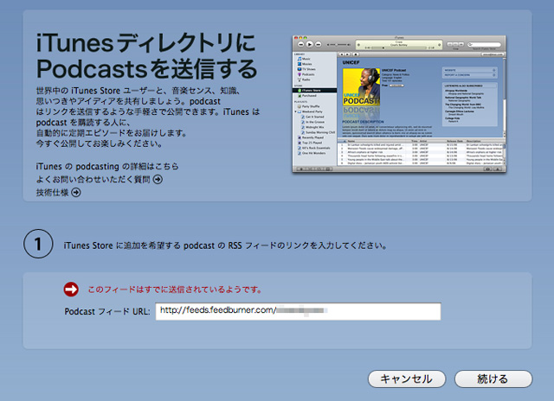Click the 続ける button

click(x=493, y=379)
